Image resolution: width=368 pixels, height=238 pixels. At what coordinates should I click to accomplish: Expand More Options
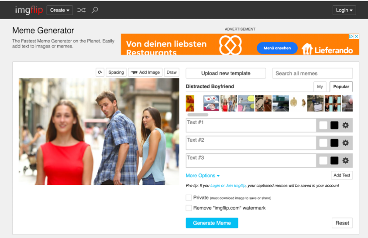click(203, 176)
